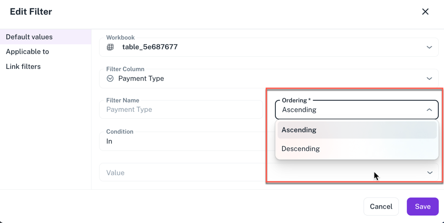Click the table_5e687677 workbook name
The width and height of the screenshot is (444, 223).
150,47
